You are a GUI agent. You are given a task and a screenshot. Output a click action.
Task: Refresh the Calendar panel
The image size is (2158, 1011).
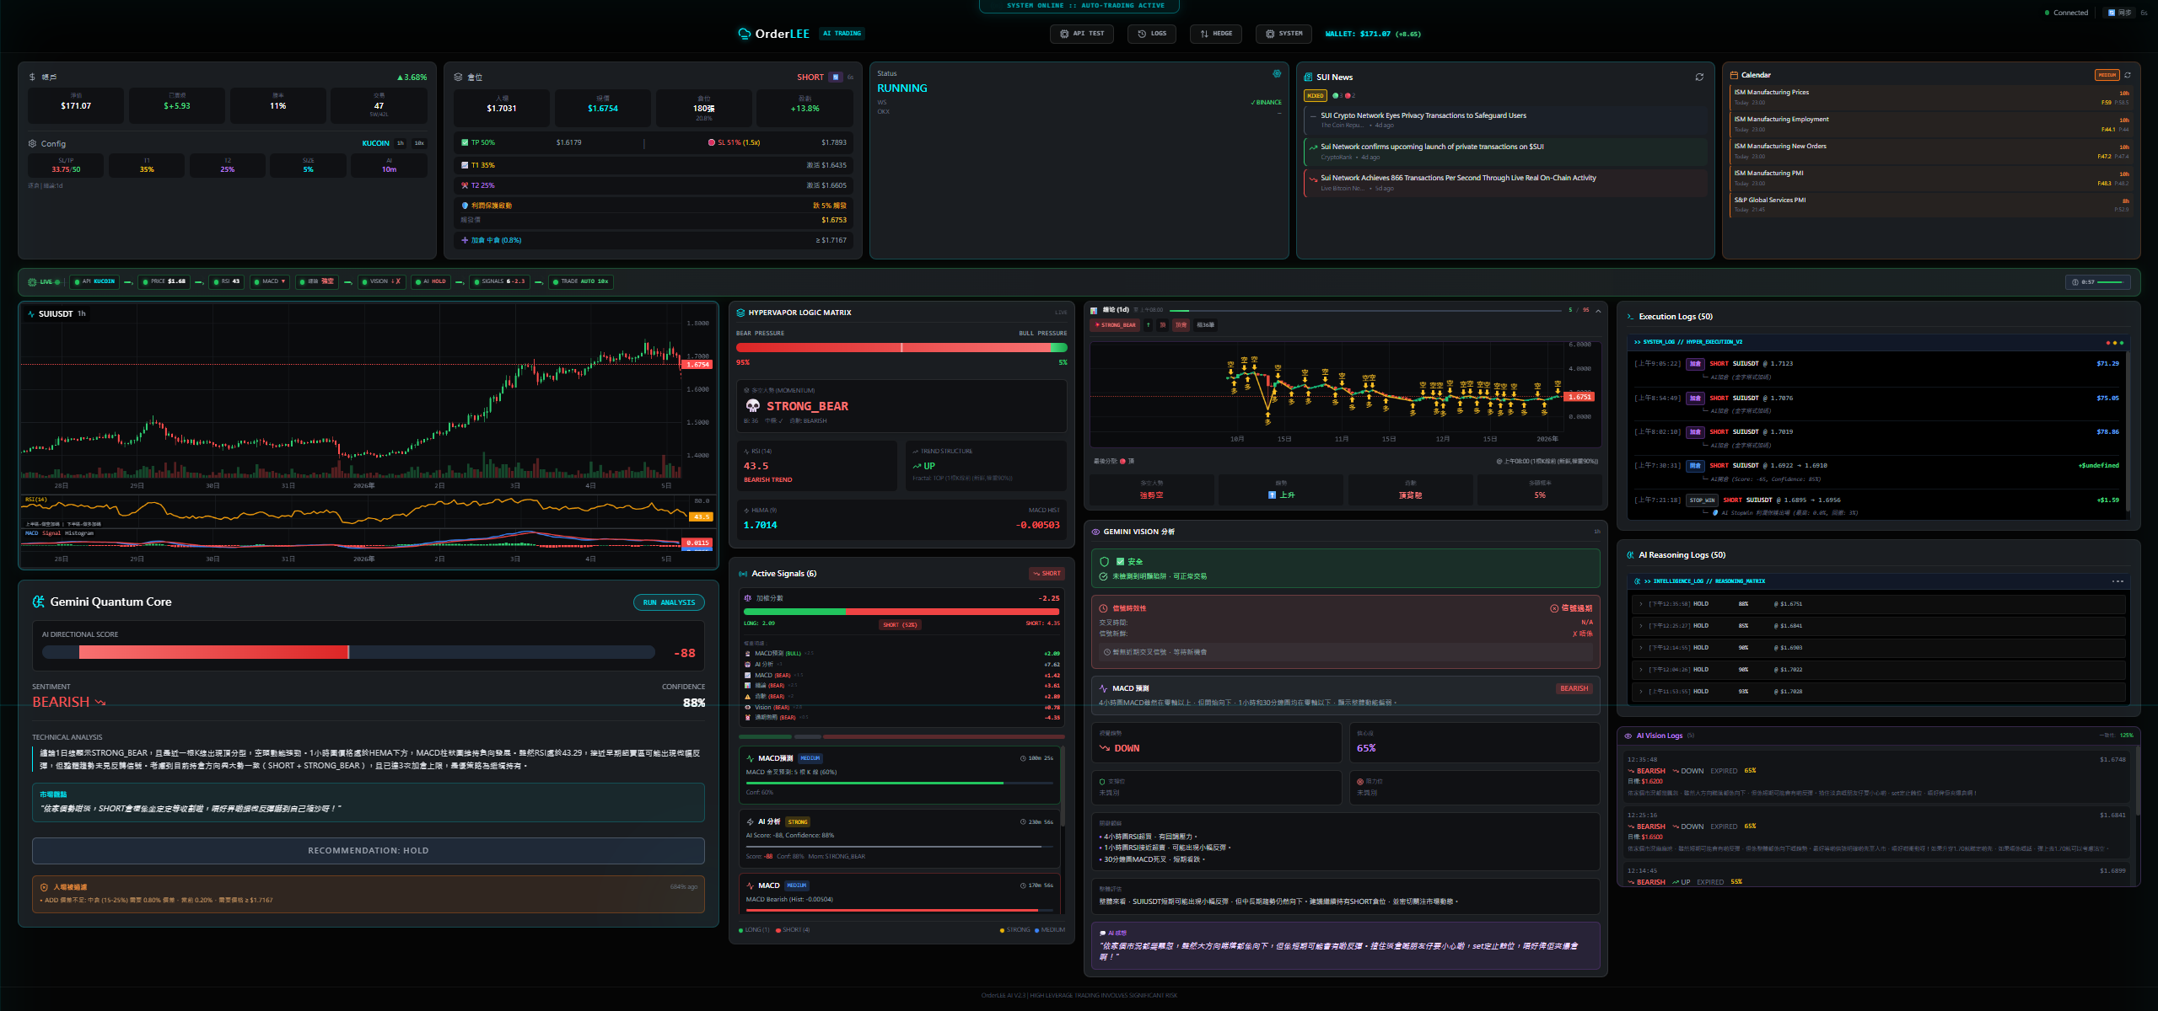(2128, 74)
